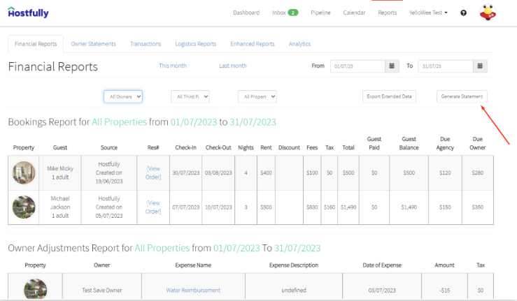Select the Mike Micky guest cell
The width and height of the screenshot is (517, 301).
click(x=60, y=173)
